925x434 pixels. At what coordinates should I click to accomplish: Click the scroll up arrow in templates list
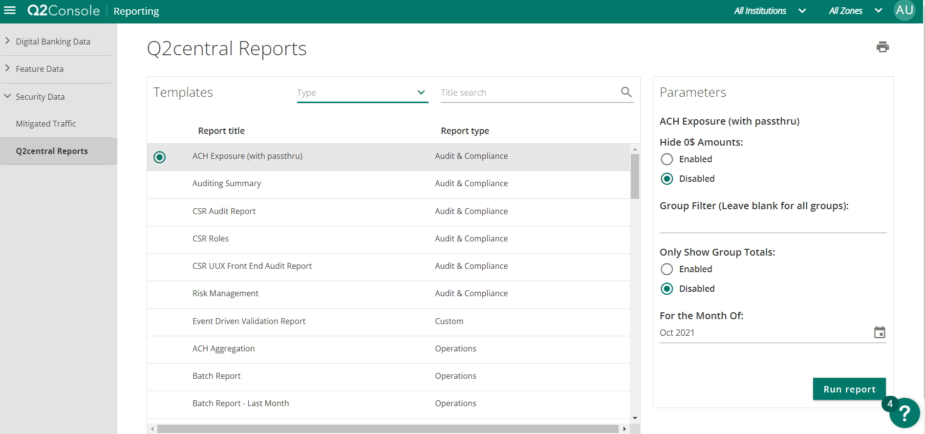pos(635,150)
